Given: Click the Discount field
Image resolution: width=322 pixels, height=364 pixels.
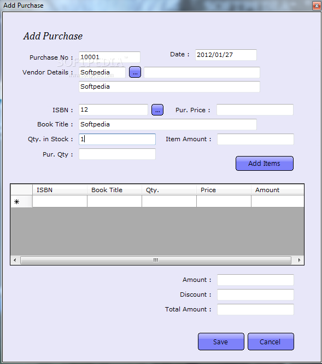Looking at the screenshot, I should (255, 294).
